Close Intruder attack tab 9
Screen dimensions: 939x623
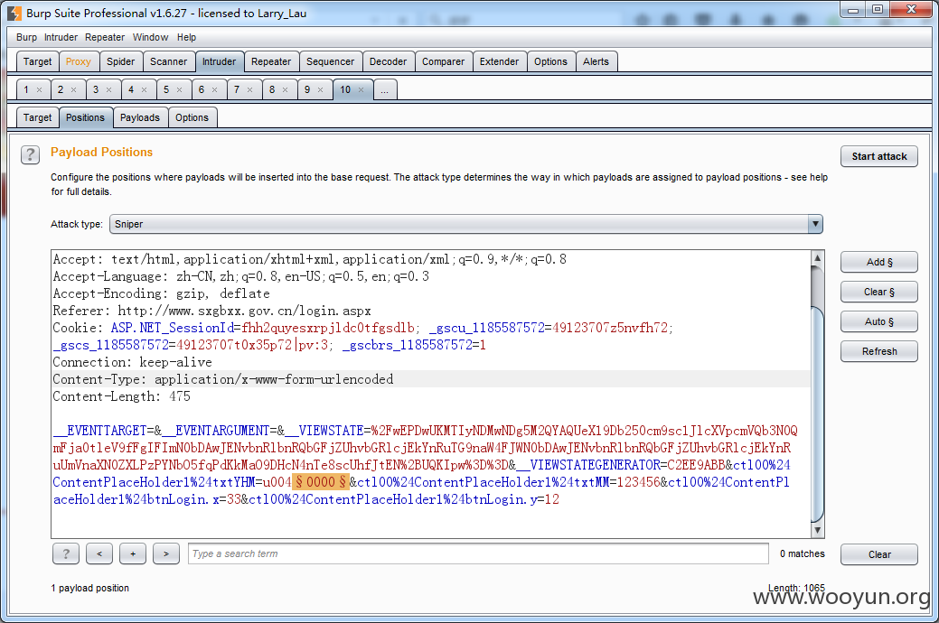(321, 89)
